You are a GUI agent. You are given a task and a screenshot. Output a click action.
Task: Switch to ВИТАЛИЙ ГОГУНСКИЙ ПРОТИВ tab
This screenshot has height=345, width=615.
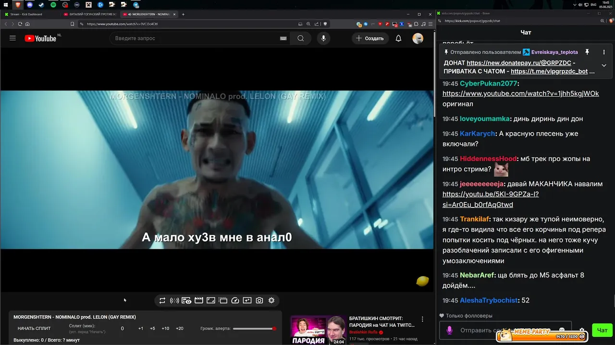[90, 14]
